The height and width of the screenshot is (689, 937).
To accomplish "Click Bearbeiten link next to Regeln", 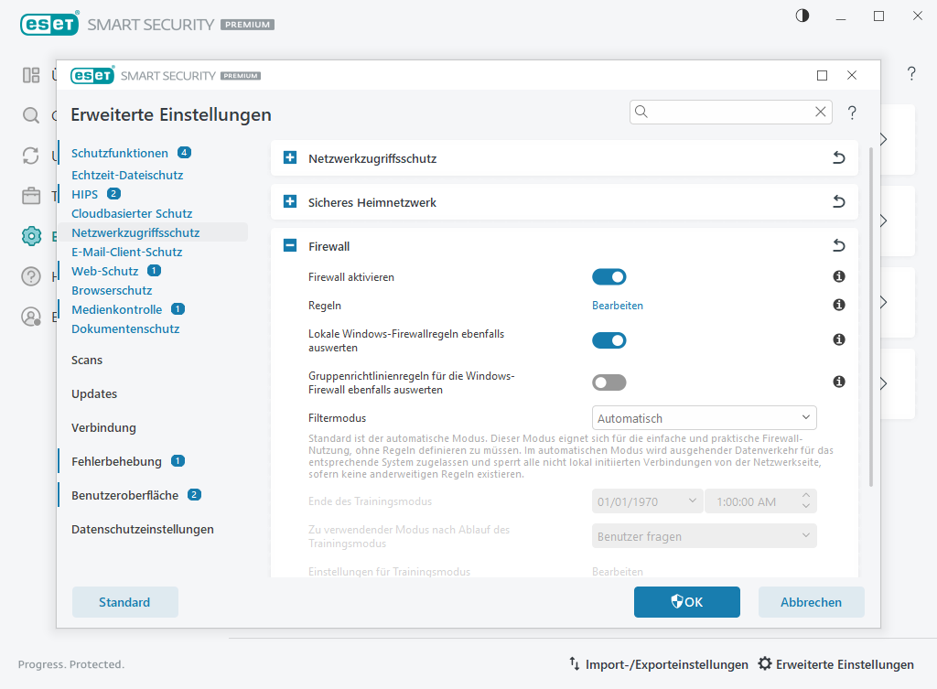I will coord(618,306).
